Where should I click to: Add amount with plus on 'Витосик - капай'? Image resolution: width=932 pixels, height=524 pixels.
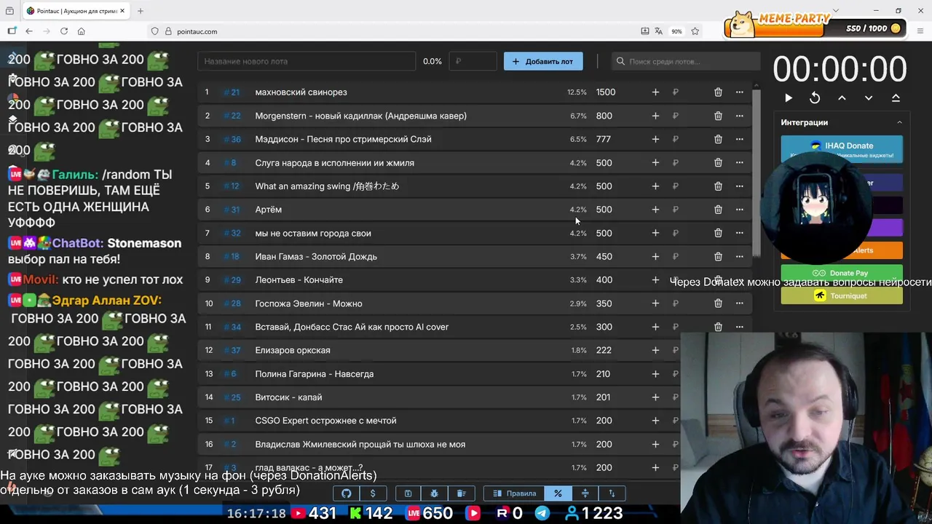655,397
